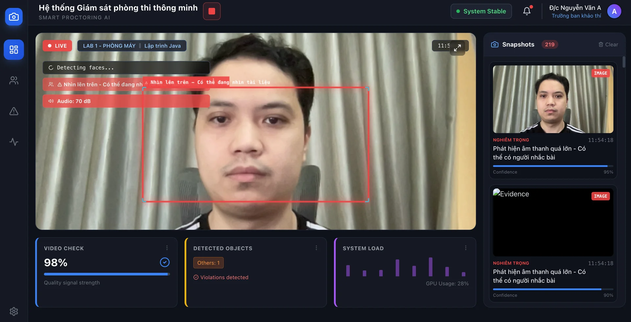Clear snapshots using the trash icon
Image resolution: width=631 pixels, height=322 pixels.
tap(600, 44)
